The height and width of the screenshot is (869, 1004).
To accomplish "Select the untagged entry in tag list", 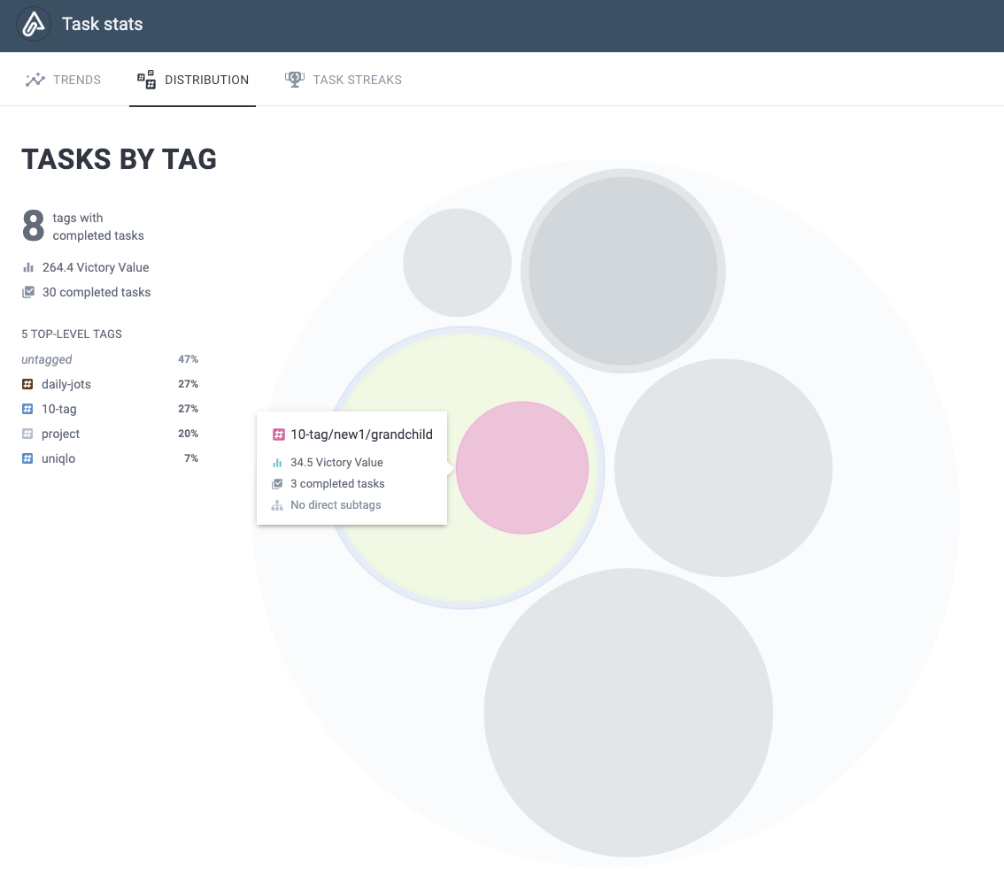I will [47, 359].
